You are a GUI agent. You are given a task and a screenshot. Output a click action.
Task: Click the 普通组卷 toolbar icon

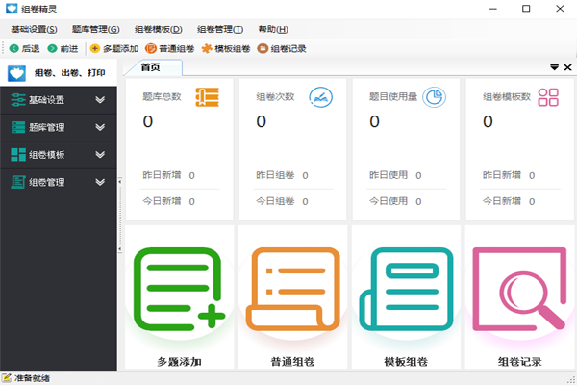click(x=151, y=49)
